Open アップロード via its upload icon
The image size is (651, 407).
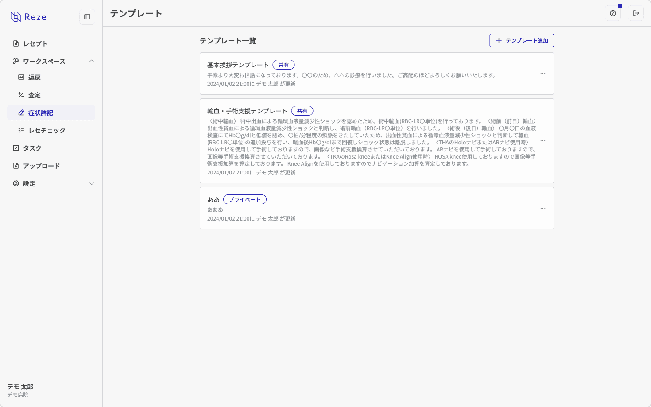tap(16, 166)
